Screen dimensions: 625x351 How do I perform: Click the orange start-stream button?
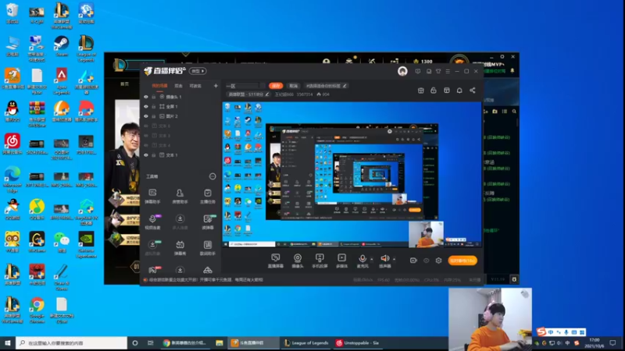(x=462, y=261)
